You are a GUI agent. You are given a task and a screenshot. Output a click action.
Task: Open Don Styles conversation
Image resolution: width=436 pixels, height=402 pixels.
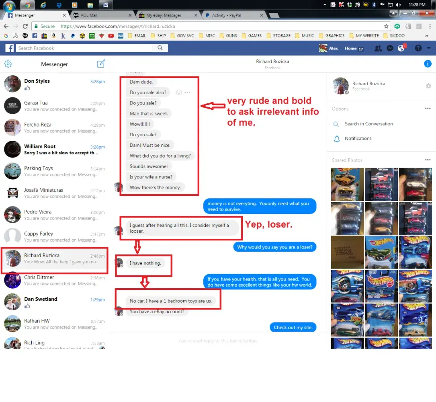click(x=55, y=84)
